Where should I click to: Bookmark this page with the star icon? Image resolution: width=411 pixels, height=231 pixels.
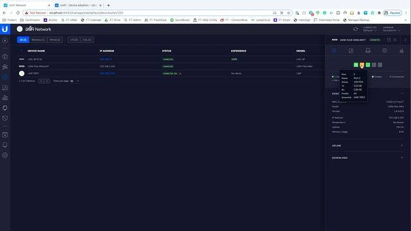coord(288,13)
